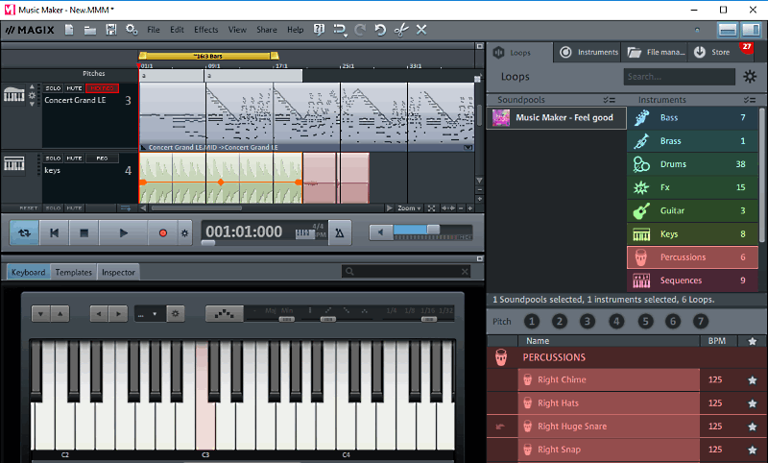Image resolution: width=768 pixels, height=463 pixels.
Task: Expand Soundpools selection options icon
Action: pyautogui.click(x=609, y=100)
